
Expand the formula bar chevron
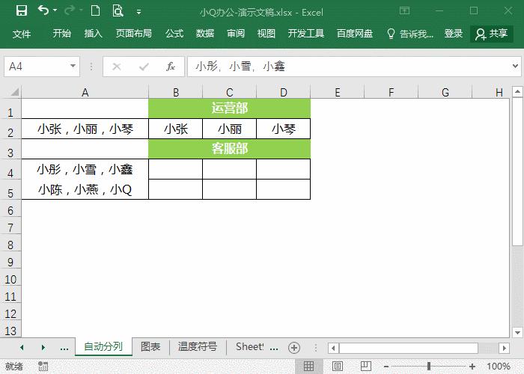point(515,66)
